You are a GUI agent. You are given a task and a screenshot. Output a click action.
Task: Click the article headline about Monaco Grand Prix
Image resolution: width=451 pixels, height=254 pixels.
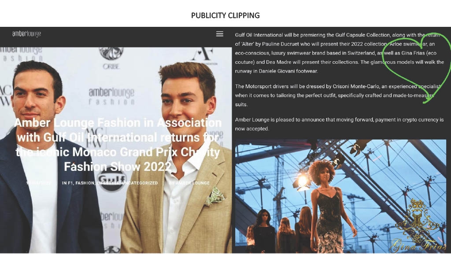point(118,144)
